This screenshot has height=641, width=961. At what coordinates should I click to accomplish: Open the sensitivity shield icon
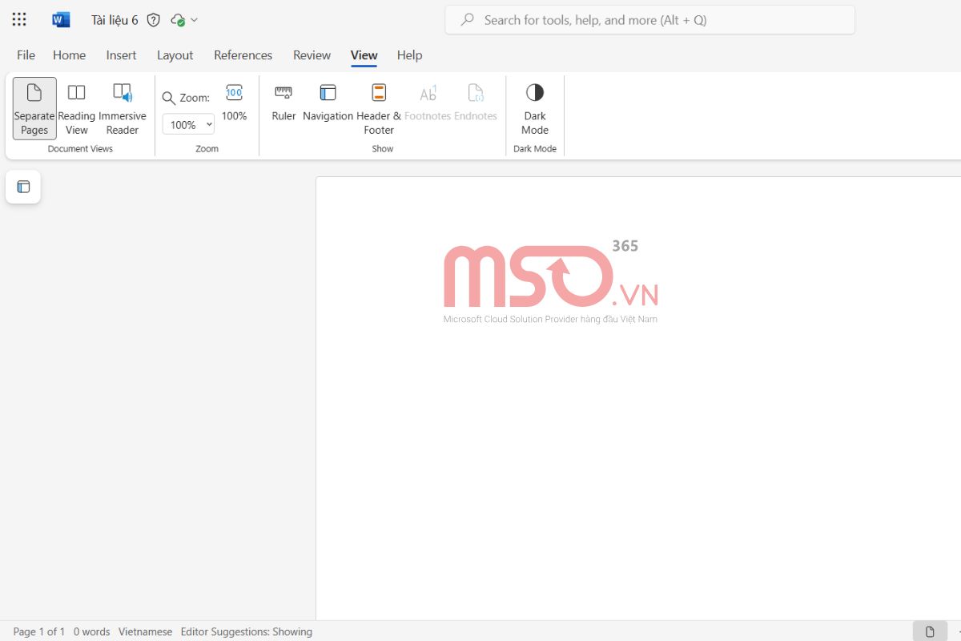154,20
